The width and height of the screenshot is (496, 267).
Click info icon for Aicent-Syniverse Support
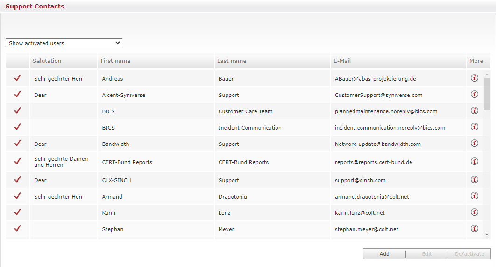click(475, 95)
